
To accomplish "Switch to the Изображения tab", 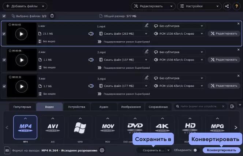I will point(131,107).
